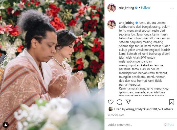Screen dimensions: 177x130
Task: Show tagged people icon on photo
Action: [x=6, y=125]
